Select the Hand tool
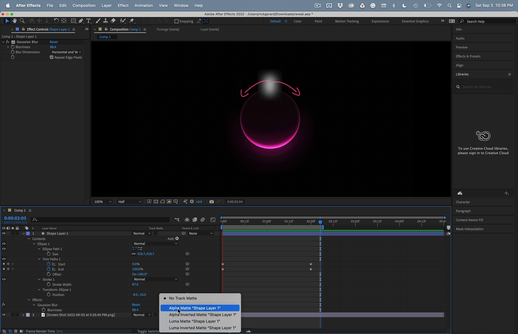Image resolution: width=518 pixels, height=334 pixels. point(14,21)
